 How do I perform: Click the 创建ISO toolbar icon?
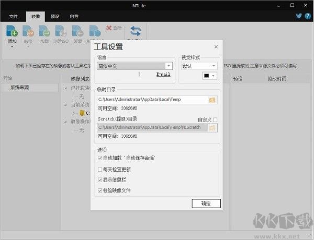coord(61,31)
